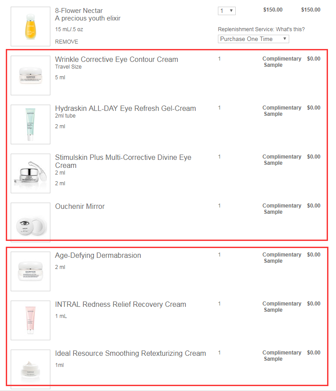
Task: Click the Wrinkle Corrective Eye Contour Cream image
Action: (30, 75)
